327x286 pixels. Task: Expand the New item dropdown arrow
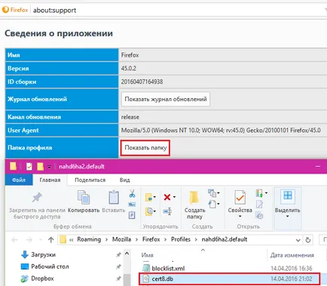click(219, 193)
